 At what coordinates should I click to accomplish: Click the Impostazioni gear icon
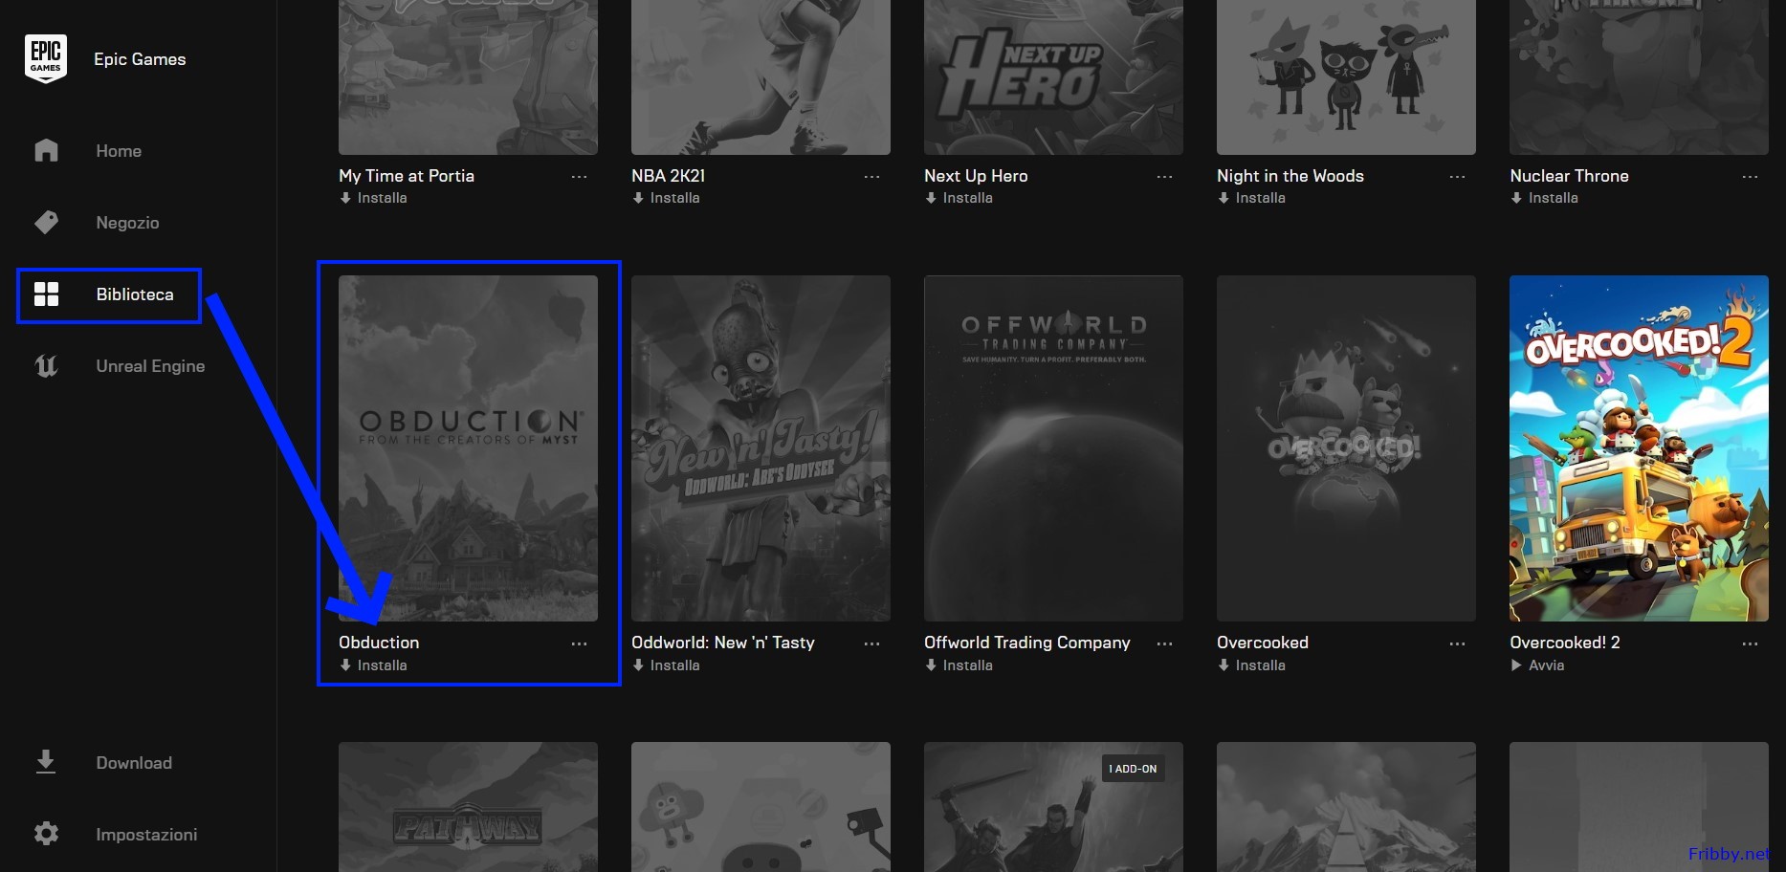46,834
